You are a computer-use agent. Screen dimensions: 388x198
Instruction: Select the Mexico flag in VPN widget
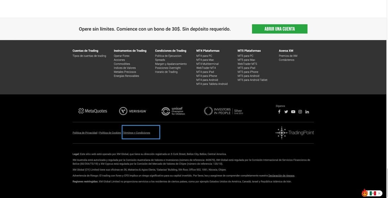point(372,193)
